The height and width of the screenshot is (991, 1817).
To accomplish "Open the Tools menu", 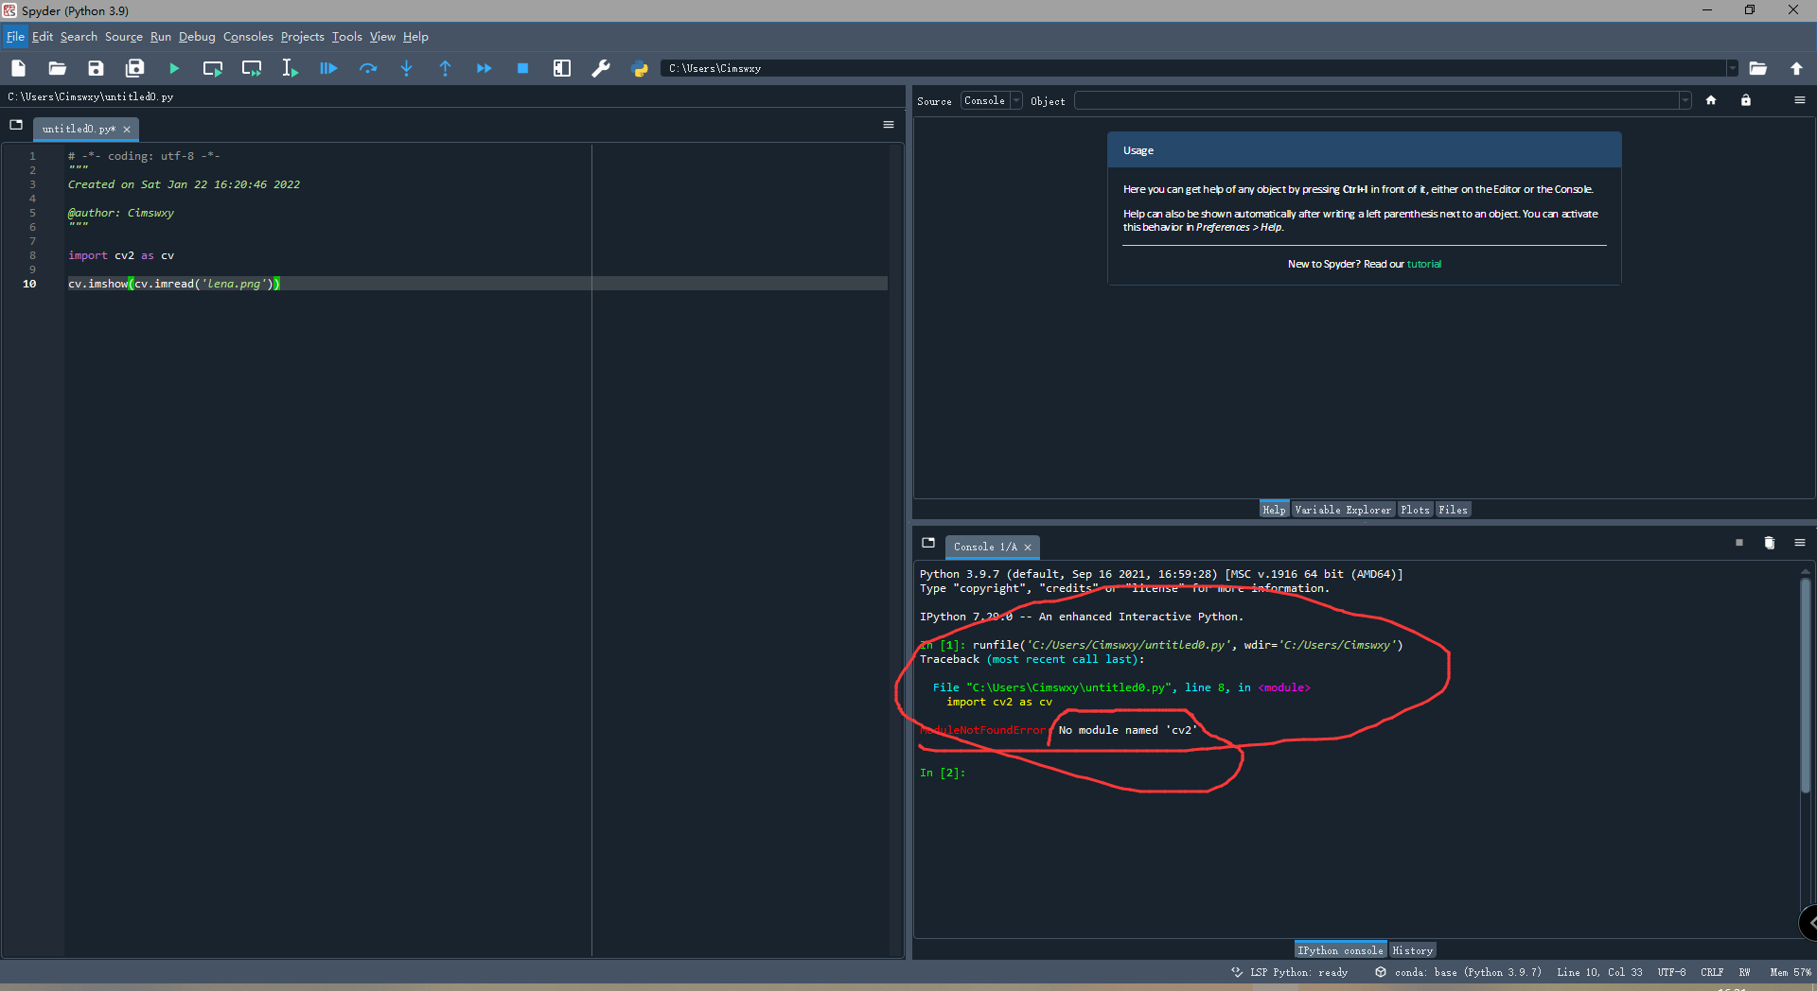I will point(346,37).
